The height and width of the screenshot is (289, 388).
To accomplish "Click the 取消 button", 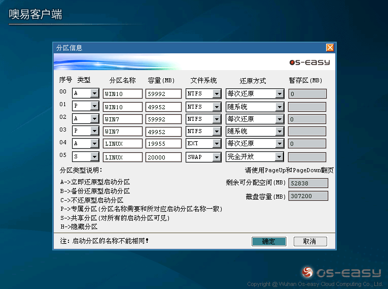I will tap(310, 241).
